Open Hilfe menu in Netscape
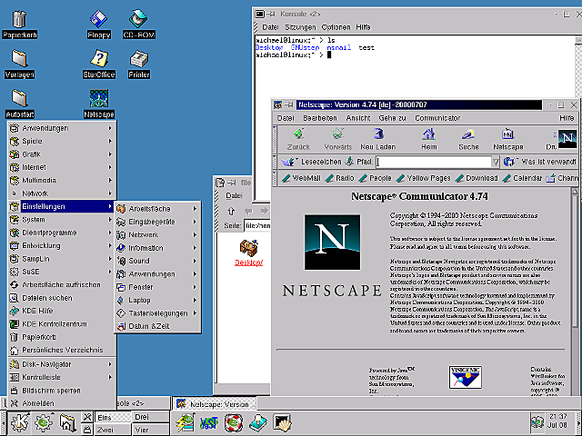This screenshot has width=582, height=436. [567, 118]
